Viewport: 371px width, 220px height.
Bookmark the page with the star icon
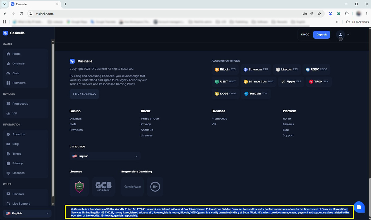[319, 14]
